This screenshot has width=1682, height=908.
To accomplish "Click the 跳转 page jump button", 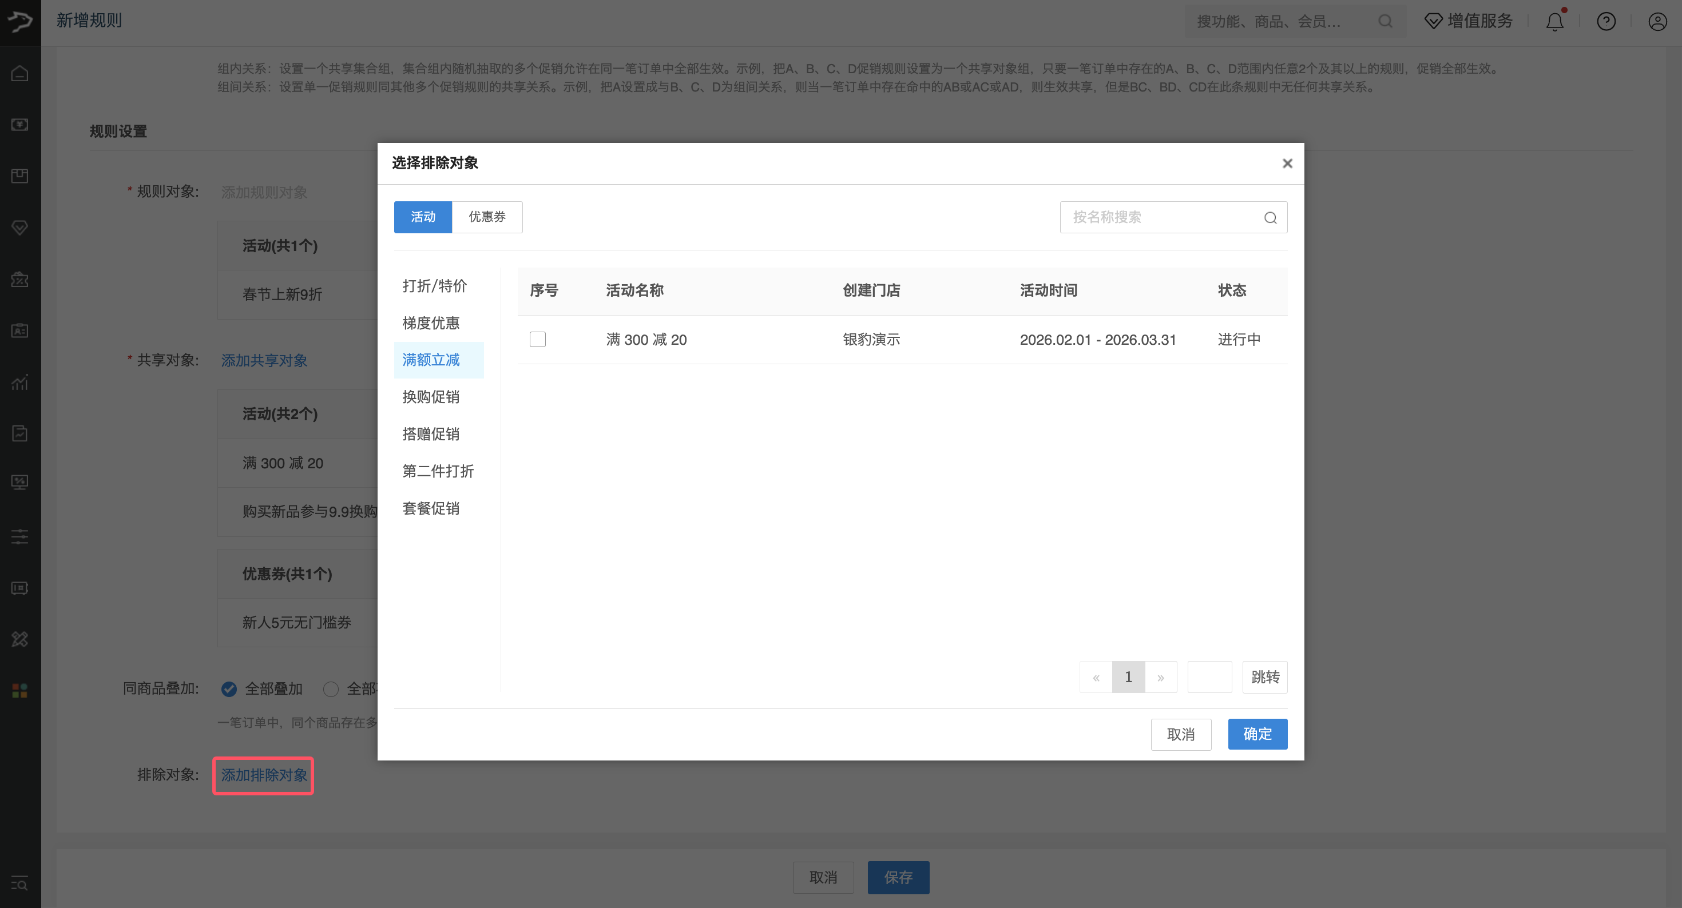I will [x=1265, y=677].
